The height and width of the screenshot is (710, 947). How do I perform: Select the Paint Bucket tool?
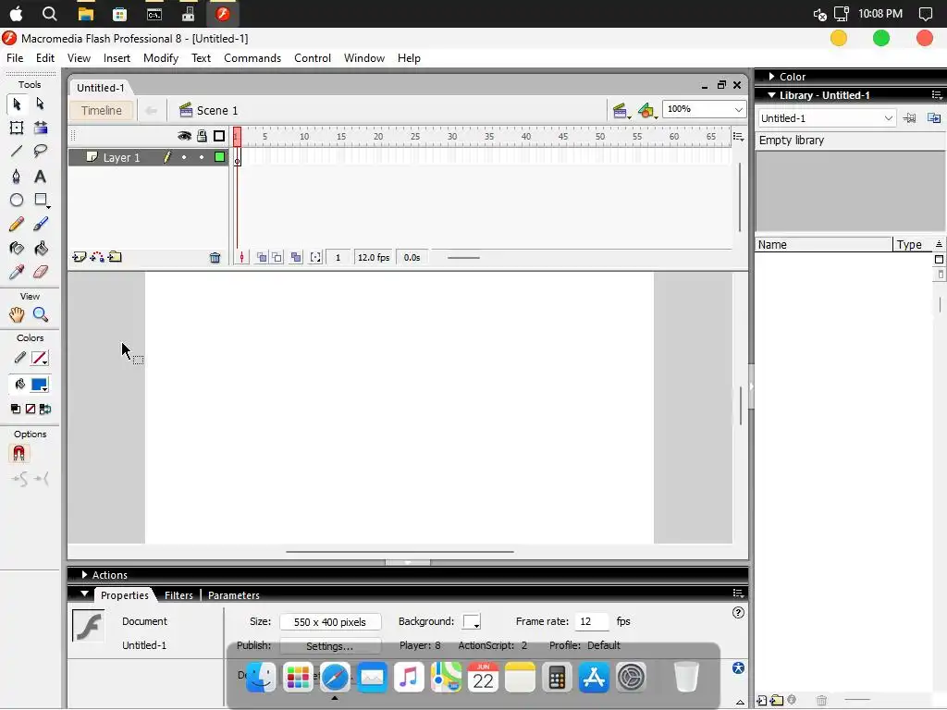coord(41,248)
